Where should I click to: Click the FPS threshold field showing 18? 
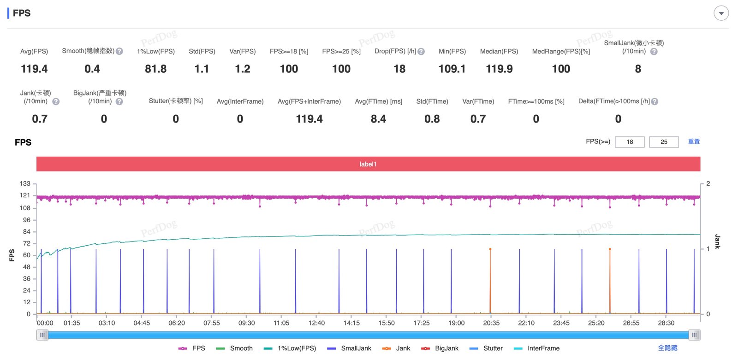pos(630,142)
